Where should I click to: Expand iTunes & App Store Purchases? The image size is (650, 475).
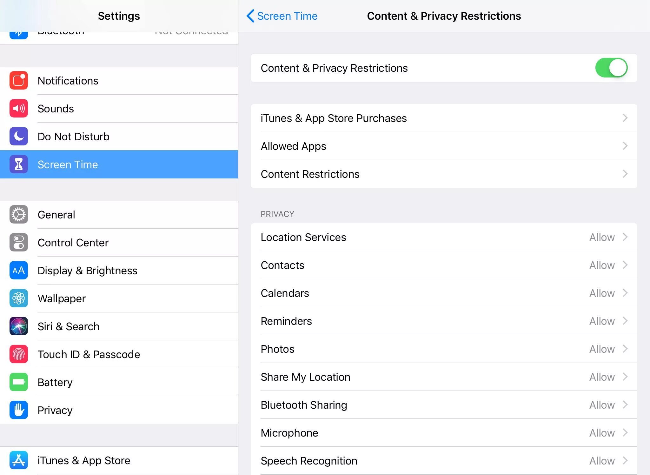tap(444, 118)
